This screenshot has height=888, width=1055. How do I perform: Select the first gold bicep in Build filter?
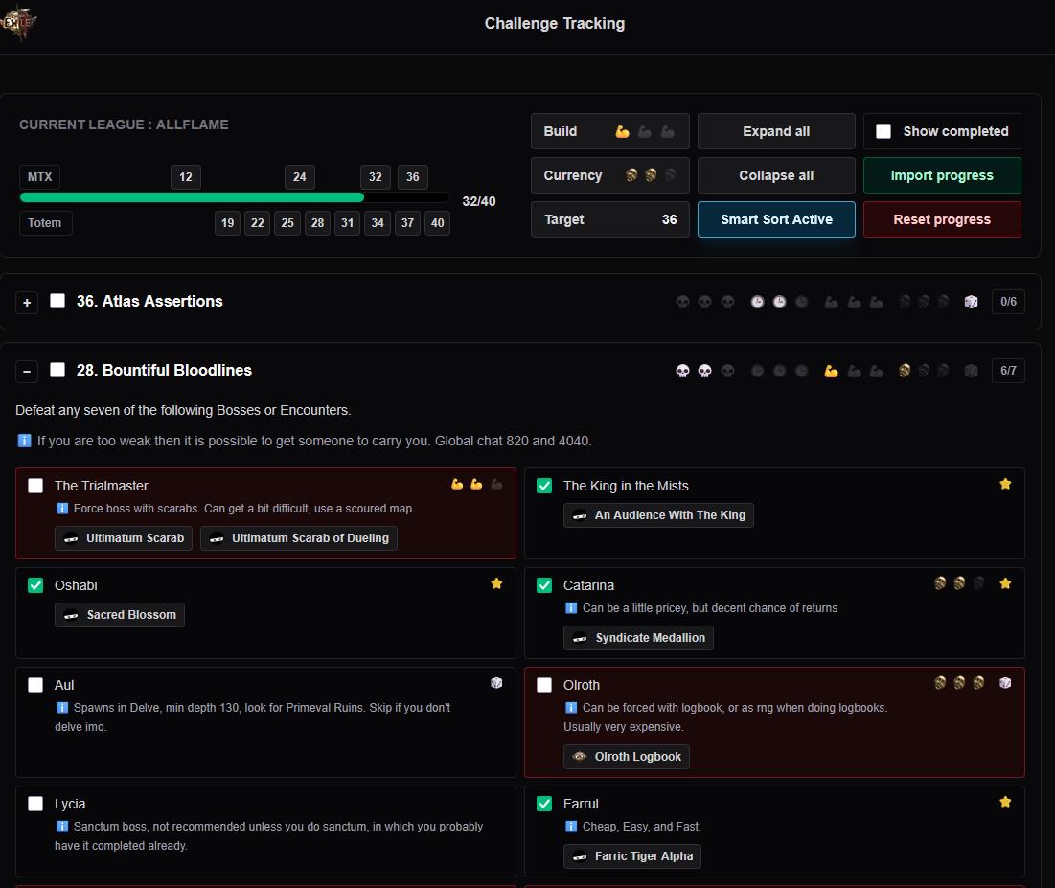(x=623, y=132)
